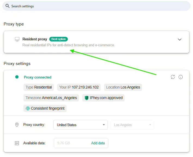The height and width of the screenshot is (157, 193).
Task: Click the IPhey.com approved label
Action: pyautogui.click(x=106, y=98)
